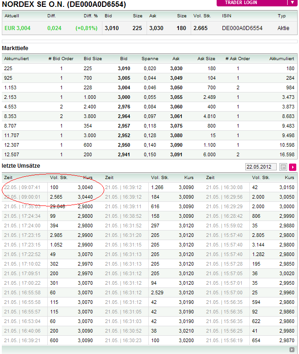Screen dimensions: 299x354
Task: Click the letzte Umsätze section heading
Action: click(x=21, y=166)
